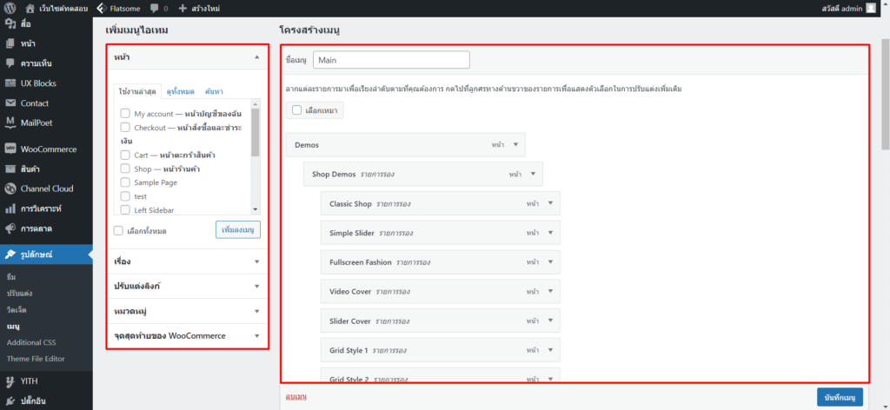Click the pages list scrollbar down arrow
This screenshot has width=890, height=410.
(255, 209)
